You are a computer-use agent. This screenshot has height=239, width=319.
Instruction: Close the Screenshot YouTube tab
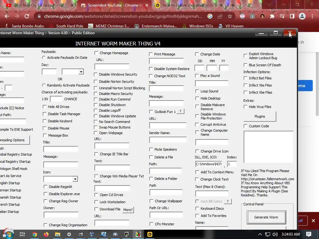tap(147, 6)
